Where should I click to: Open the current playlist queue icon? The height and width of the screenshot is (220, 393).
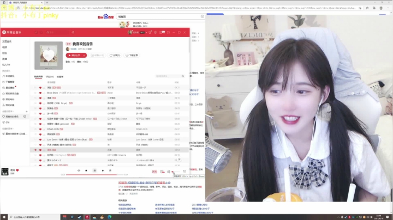[x=184, y=172]
